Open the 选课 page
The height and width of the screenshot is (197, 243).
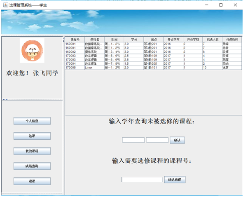[x=32, y=136]
